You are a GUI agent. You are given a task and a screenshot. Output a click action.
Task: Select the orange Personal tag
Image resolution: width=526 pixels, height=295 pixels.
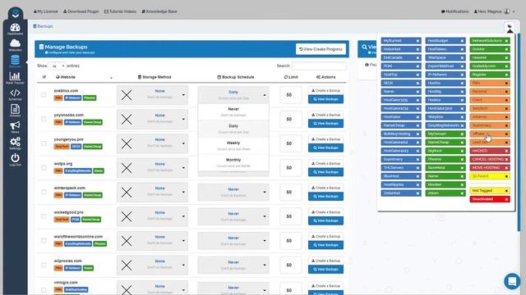[x=490, y=91]
